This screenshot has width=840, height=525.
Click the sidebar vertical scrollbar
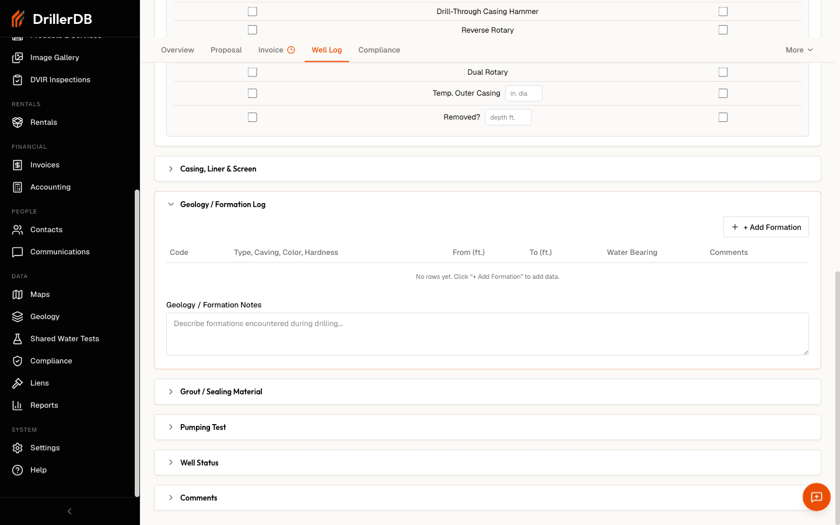137,343
